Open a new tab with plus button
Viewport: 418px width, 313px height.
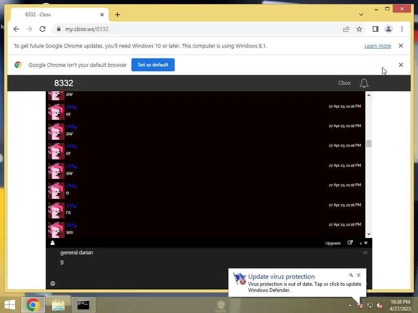click(118, 15)
